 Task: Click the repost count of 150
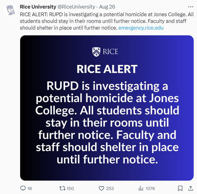70,188
